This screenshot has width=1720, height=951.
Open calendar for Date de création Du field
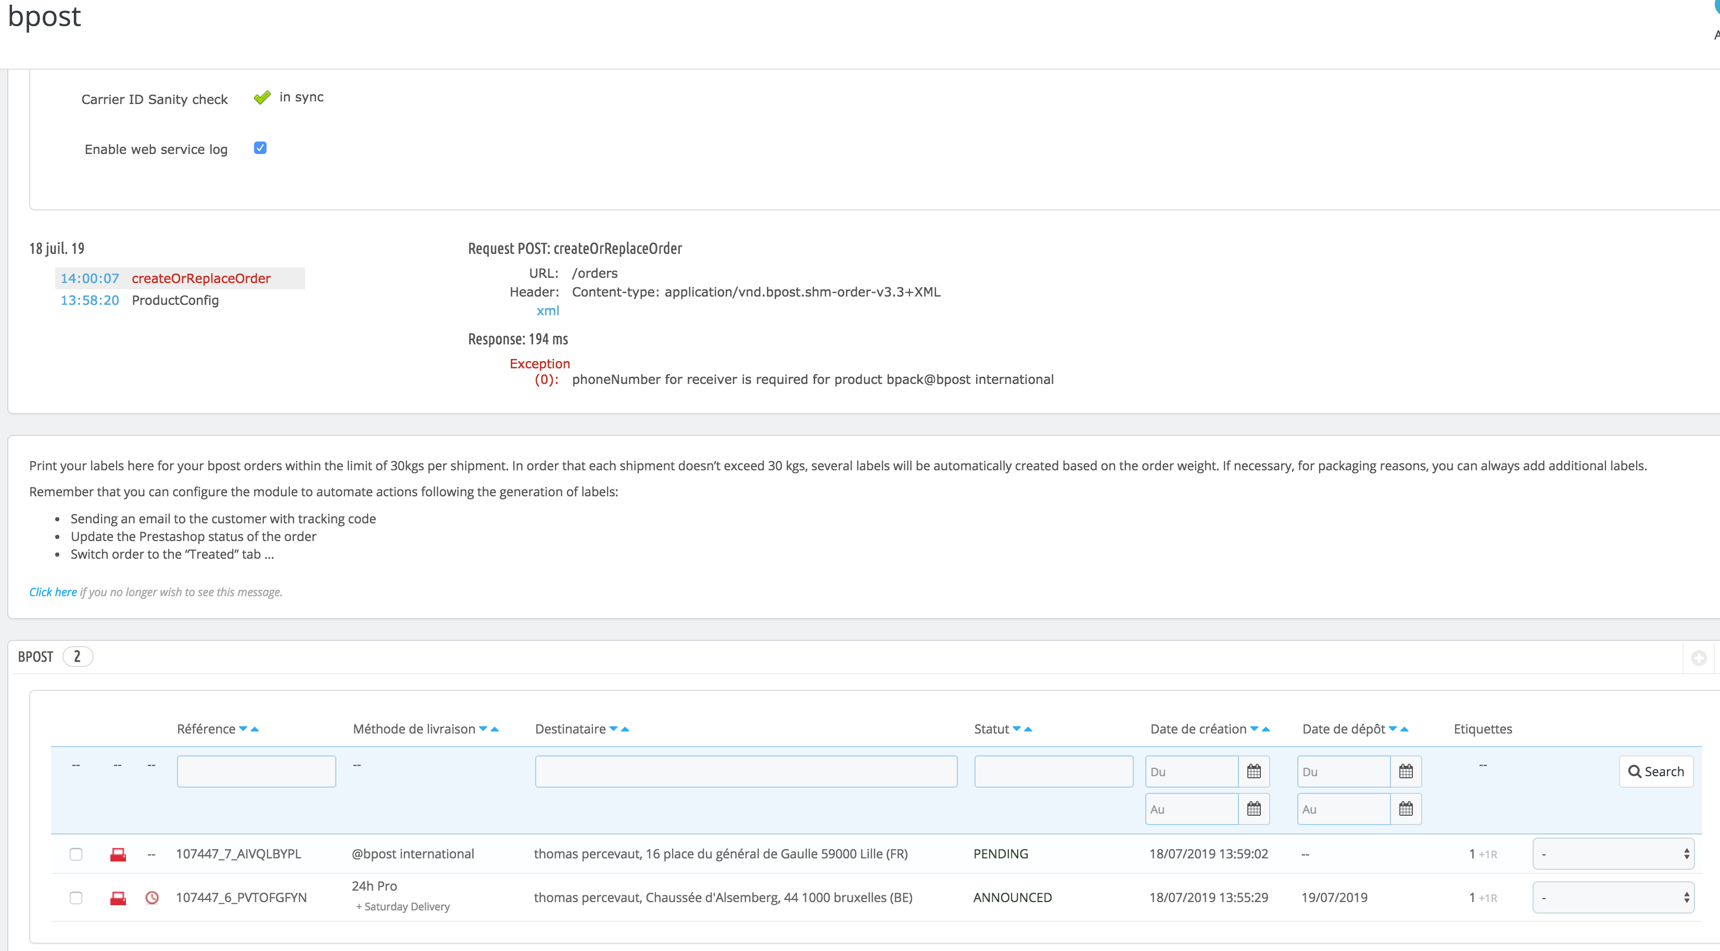pyautogui.click(x=1253, y=772)
